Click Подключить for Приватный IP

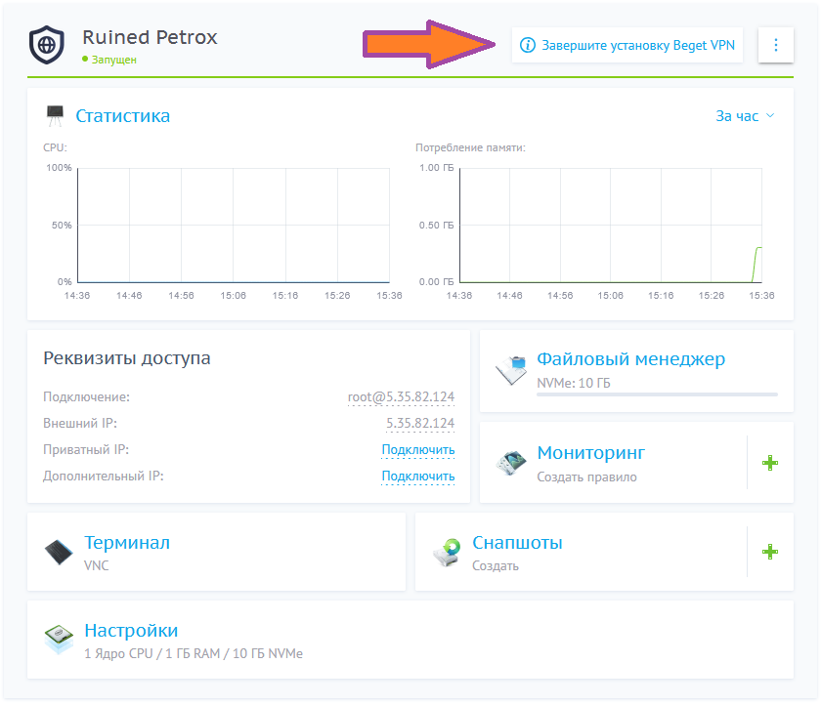[x=418, y=450]
